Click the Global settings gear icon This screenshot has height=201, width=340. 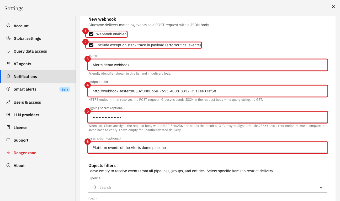pyautogui.click(x=8, y=38)
